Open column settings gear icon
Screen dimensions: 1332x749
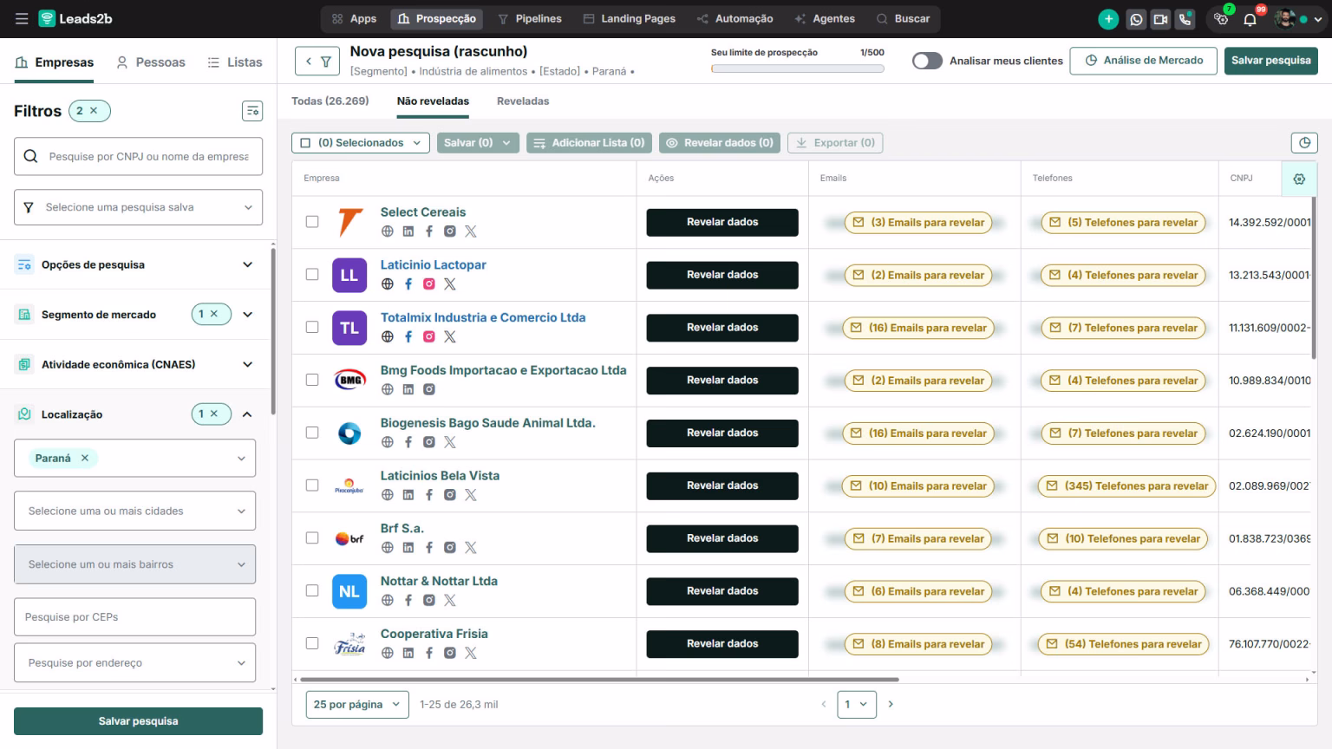click(1299, 179)
